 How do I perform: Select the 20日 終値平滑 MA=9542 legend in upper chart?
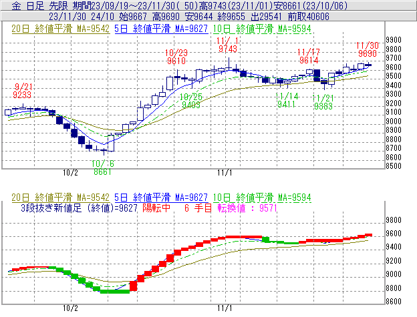(60, 29)
